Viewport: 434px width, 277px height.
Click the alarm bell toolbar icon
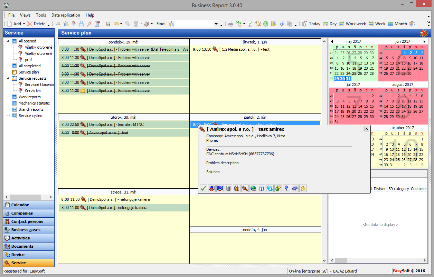[x=258, y=24]
